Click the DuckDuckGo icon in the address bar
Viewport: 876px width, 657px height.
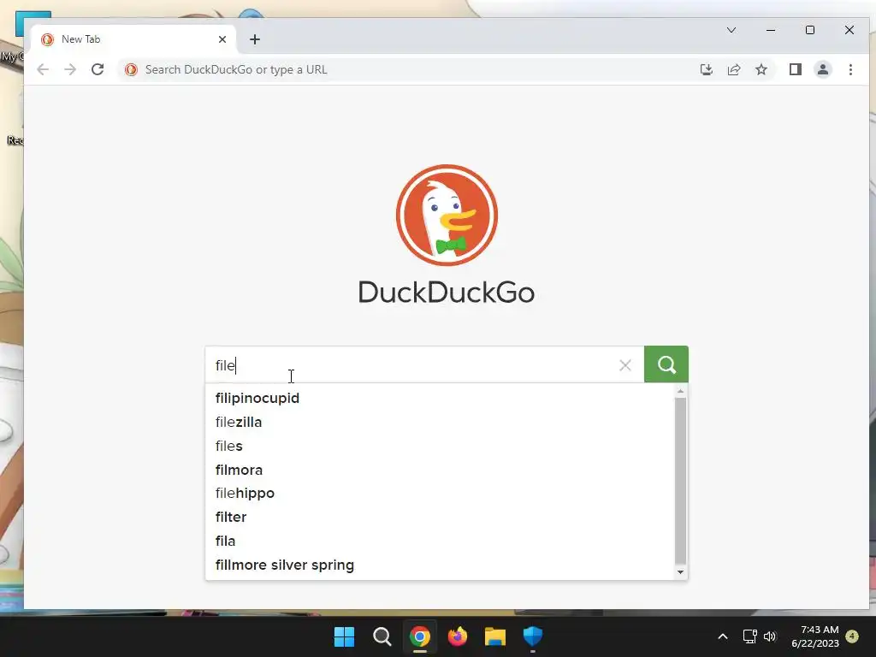[x=131, y=70]
